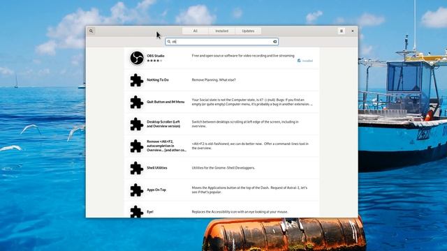Open the Apps On Top extension title
This screenshot has width=447, height=251.
(156, 190)
